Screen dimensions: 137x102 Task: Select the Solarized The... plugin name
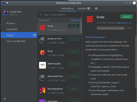(56, 76)
